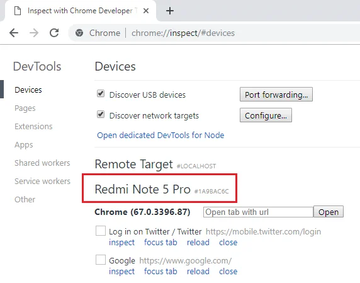This screenshot has width=360, height=283.
Task: Click the Chrome logo icon in address bar
Action: [79, 33]
